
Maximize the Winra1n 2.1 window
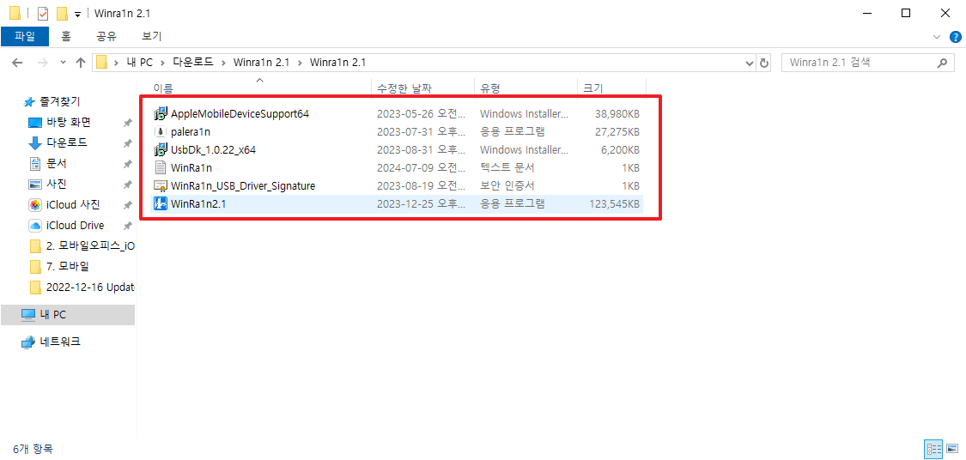point(906,13)
